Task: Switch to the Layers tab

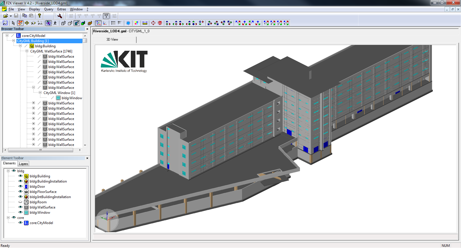Action: (x=24, y=164)
